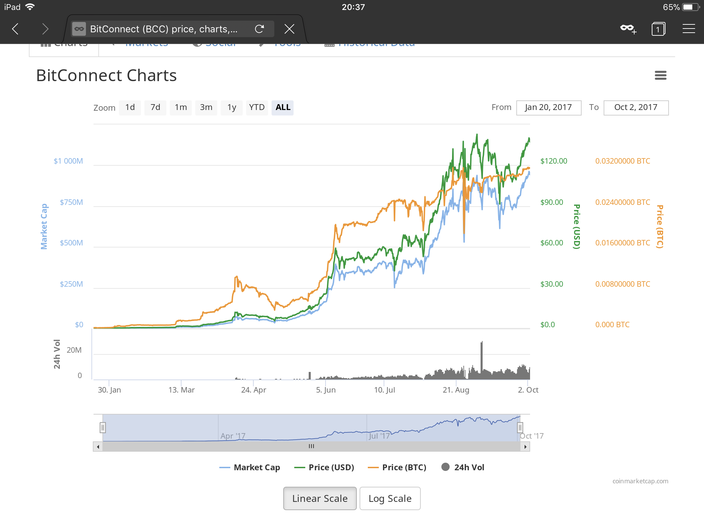Set zoom to 1y
The height and width of the screenshot is (528, 704).
click(x=232, y=108)
